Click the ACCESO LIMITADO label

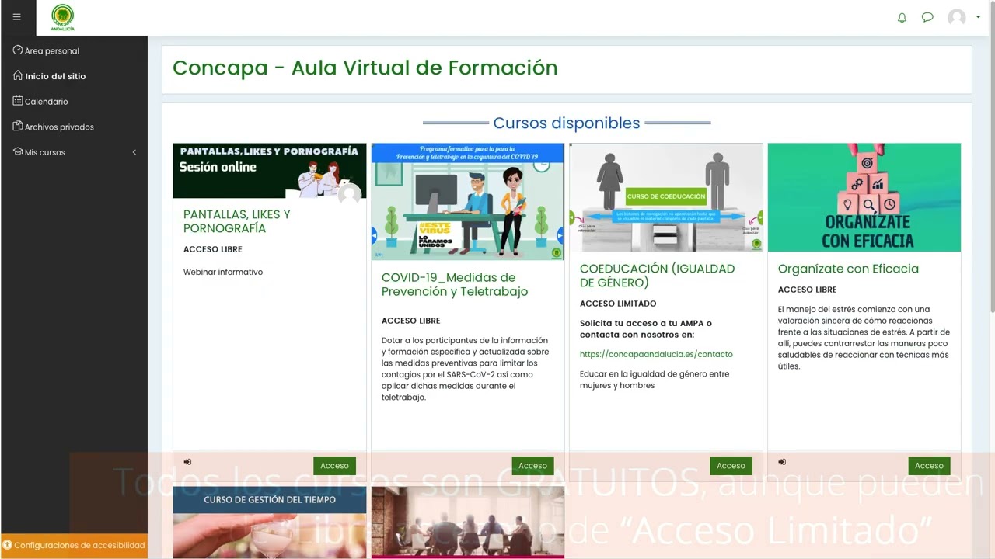pos(618,304)
